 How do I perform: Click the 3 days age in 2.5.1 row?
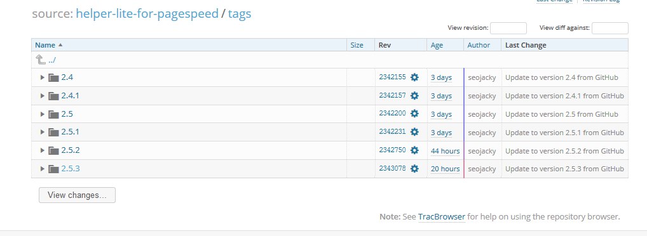tap(441, 133)
